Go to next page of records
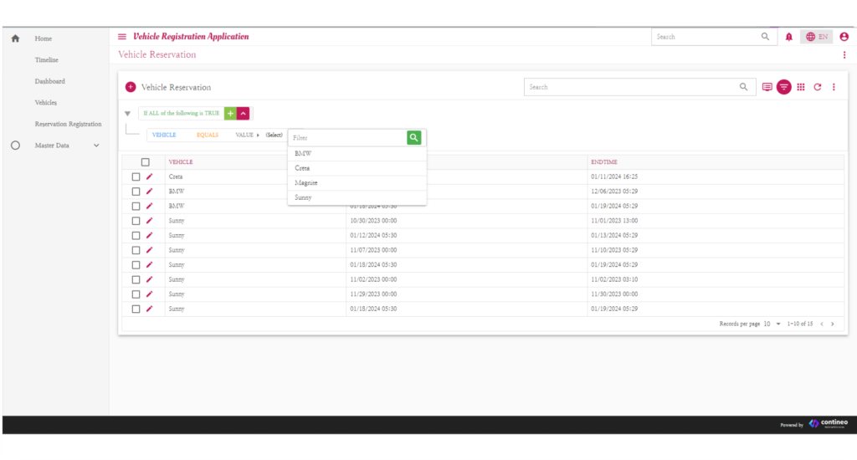The image size is (857, 460). (x=833, y=324)
